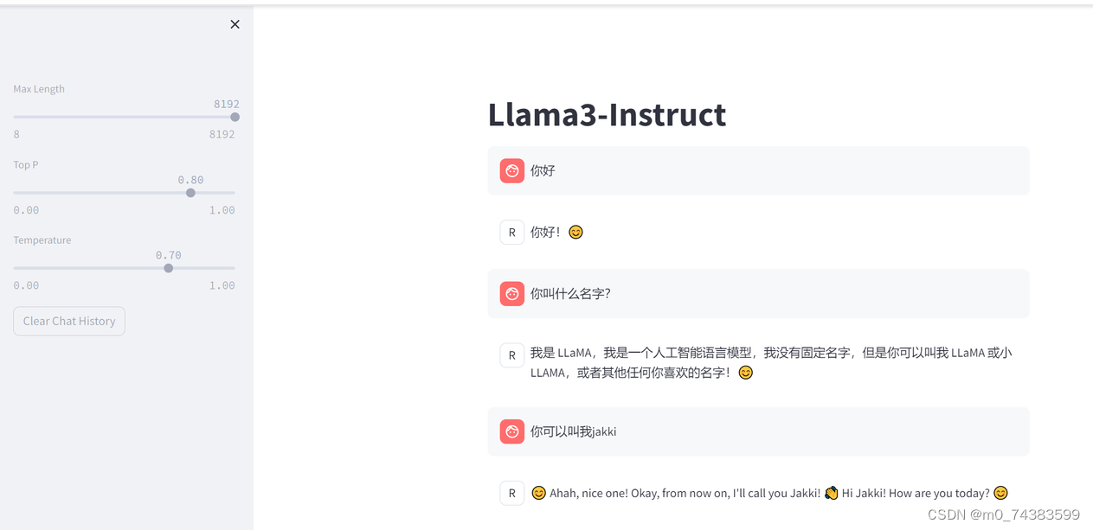Viewport: 1093px width, 530px height.
Task: Click the user avatar beside "你叫什么名字?"
Action: pos(511,293)
